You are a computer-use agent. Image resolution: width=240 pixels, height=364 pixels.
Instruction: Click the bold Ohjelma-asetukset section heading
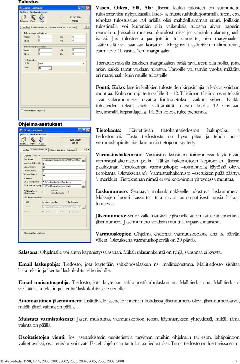point(40,124)
